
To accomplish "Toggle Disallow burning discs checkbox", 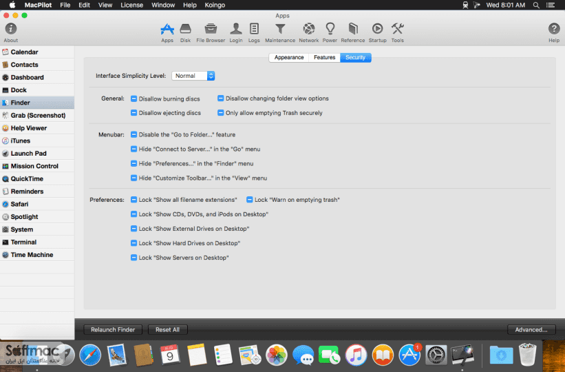I will [134, 99].
